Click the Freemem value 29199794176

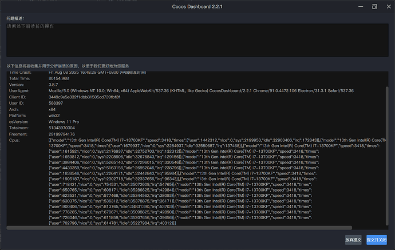(x=66, y=133)
